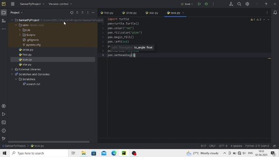This screenshot has height=157, width=279.
Task: Open the Git tool window
Action: (3, 139)
